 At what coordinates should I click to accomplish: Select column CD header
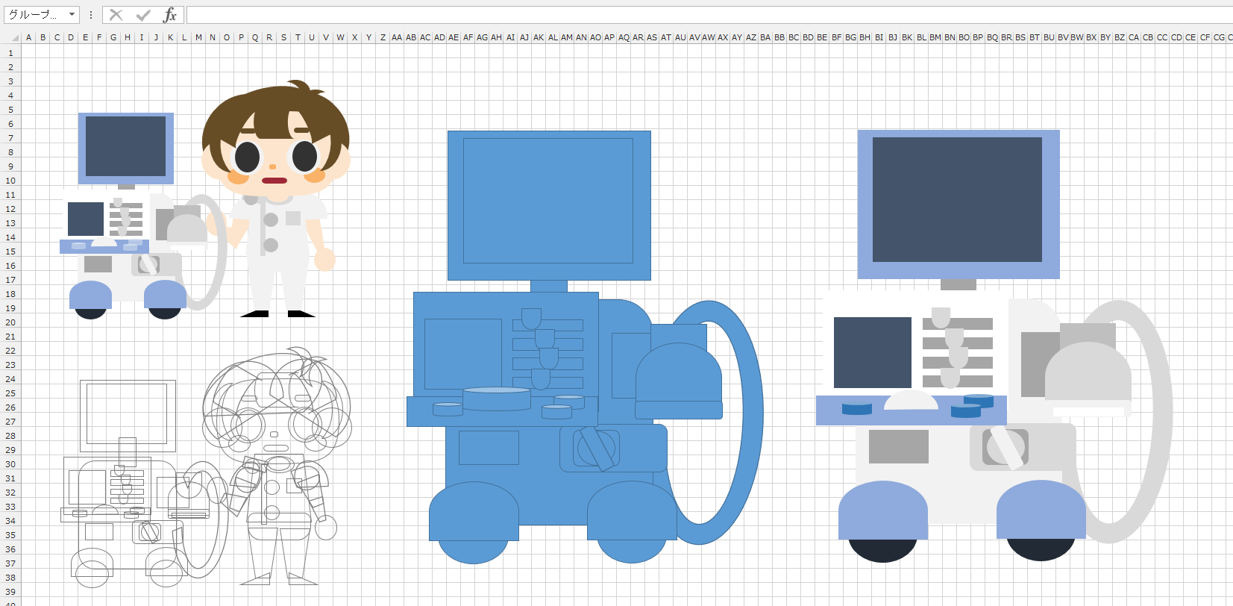pos(1176,37)
